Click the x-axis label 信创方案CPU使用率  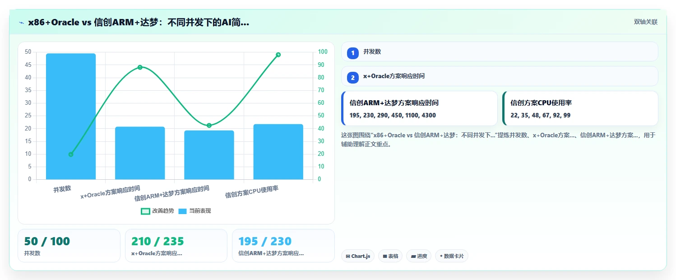click(x=252, y=192)
